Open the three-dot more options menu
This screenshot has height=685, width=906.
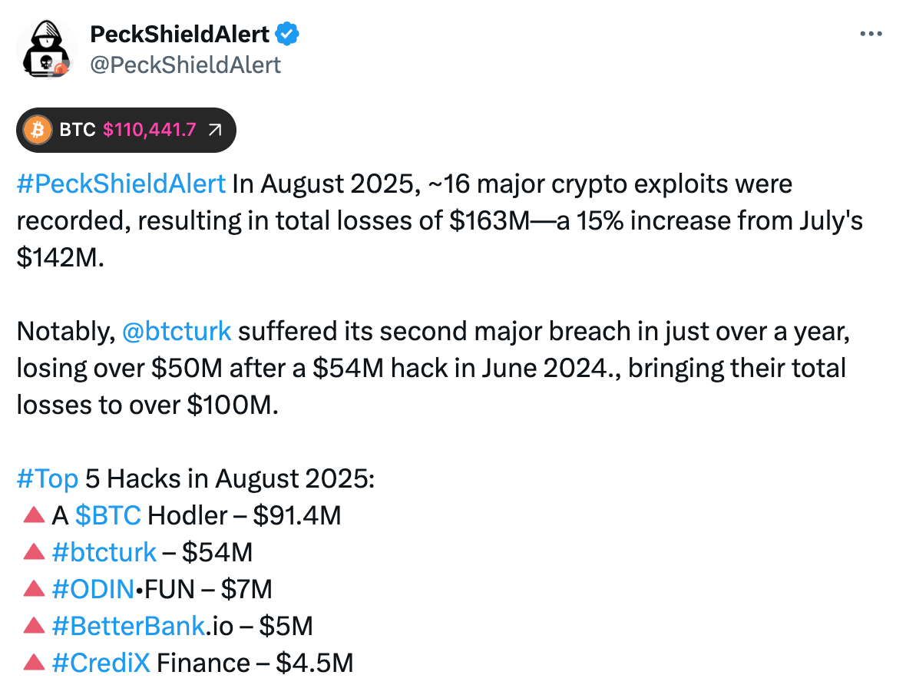(x=871, y=34)
